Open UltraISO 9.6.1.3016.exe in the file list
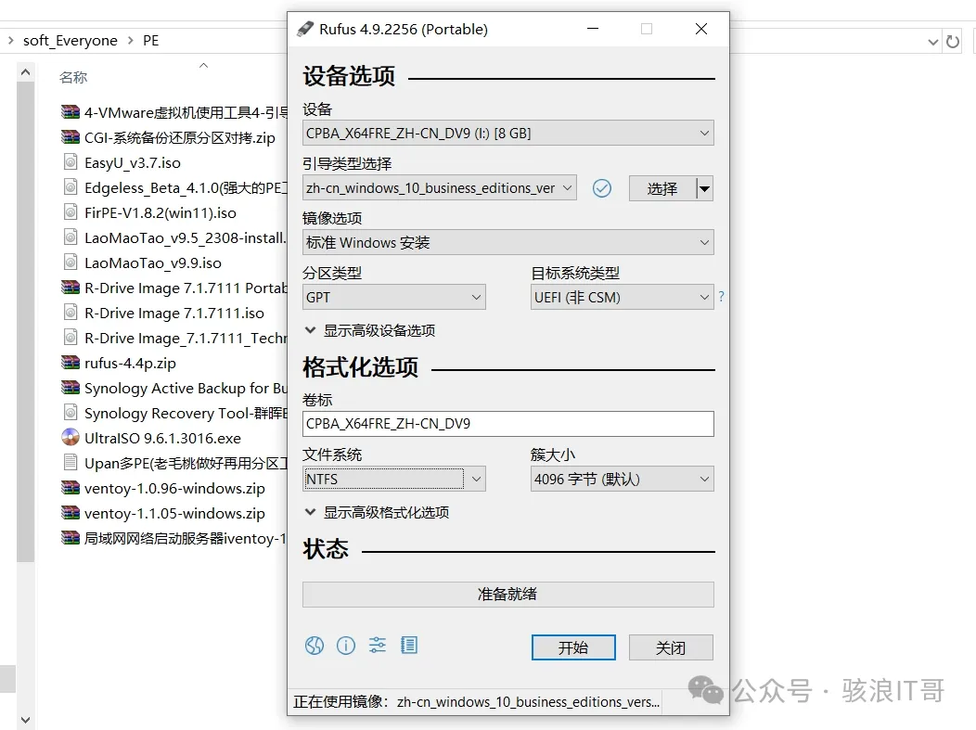 [161, 438]
